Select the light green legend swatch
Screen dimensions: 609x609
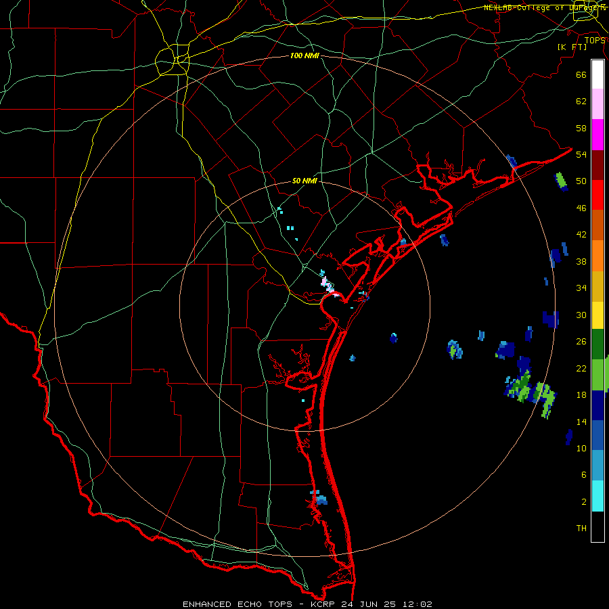597,375
